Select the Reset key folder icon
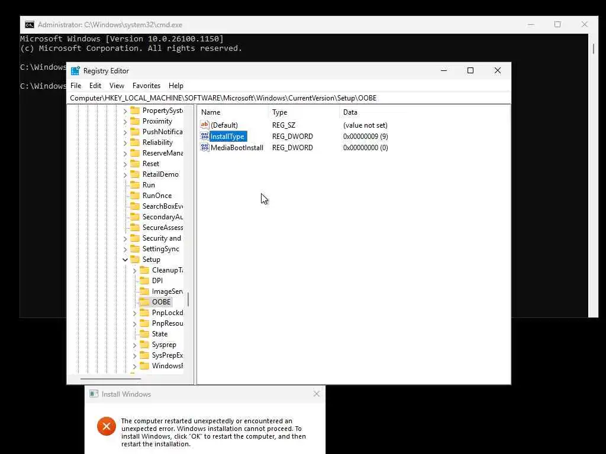Image resolution: width=606 pixels, height=454 pixels. (x=135, y=164)
